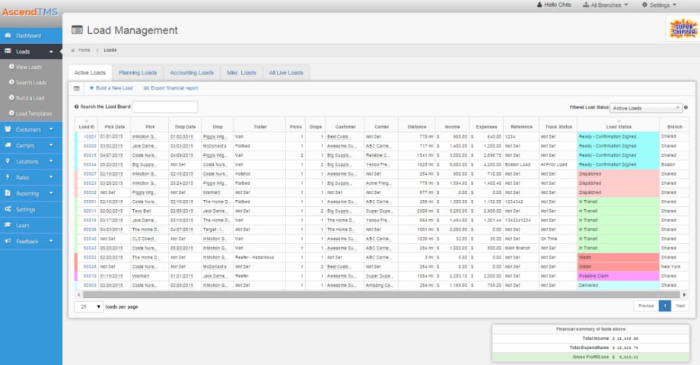This screenshot has height=365, width=700.
Task: Click the Loads sidebar icon
Action: tap(8, 51)
